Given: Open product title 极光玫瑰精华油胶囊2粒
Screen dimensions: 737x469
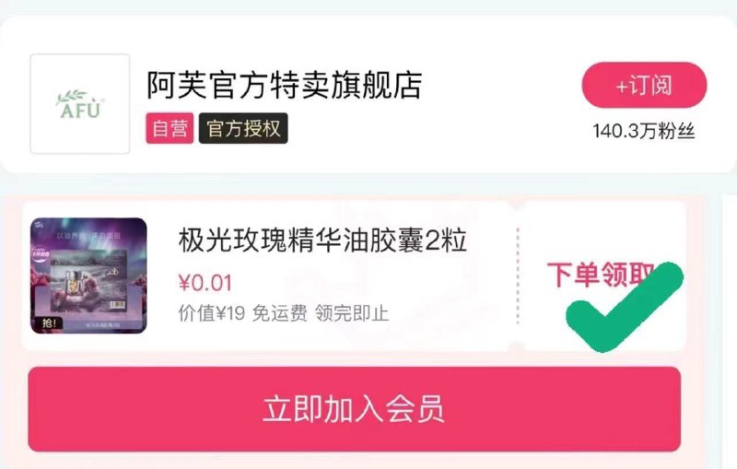Looking at the screenshot, I should coord(322,240).
